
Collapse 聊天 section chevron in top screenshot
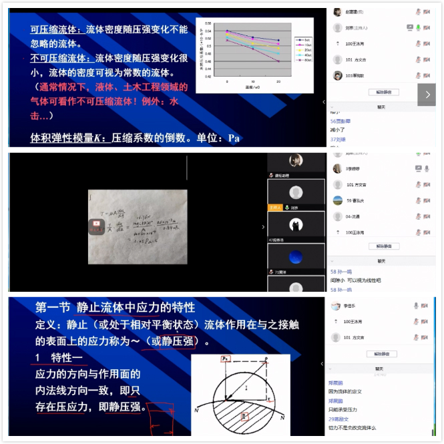(332, 107)
